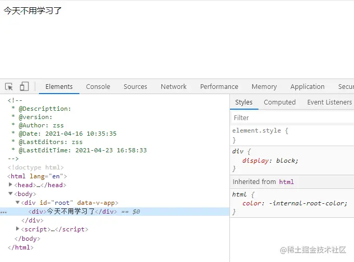Collapse the body element node

pyautogui.click(x=10, y=193)
